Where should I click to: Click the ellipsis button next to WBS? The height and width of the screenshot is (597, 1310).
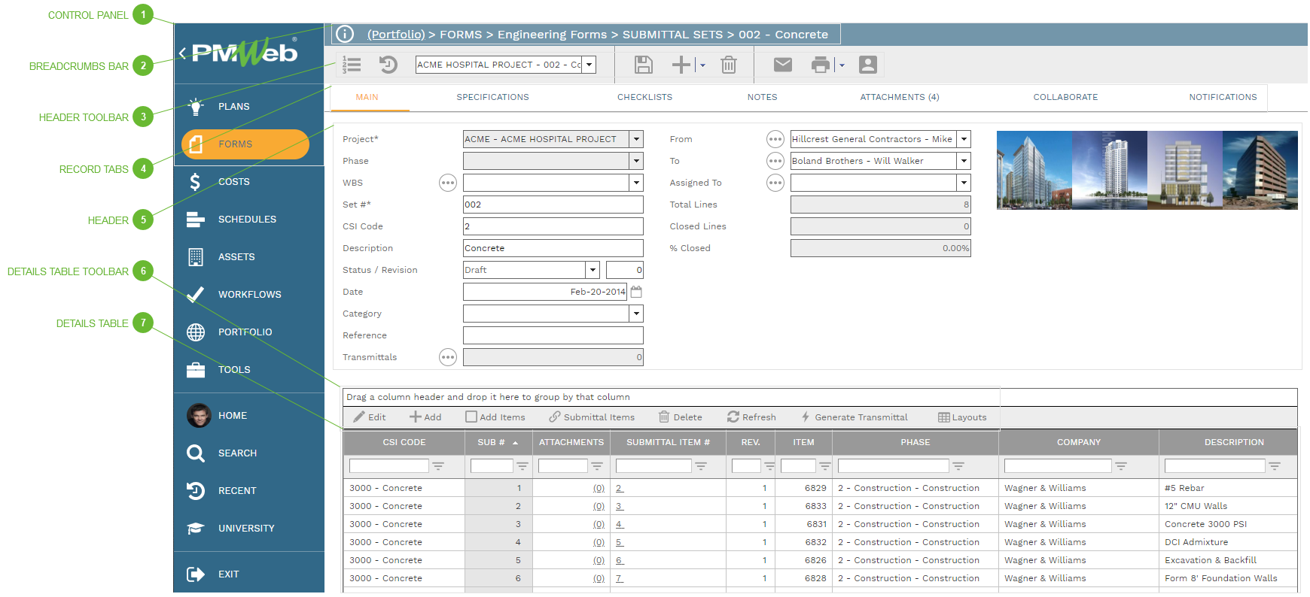point(448,183)
